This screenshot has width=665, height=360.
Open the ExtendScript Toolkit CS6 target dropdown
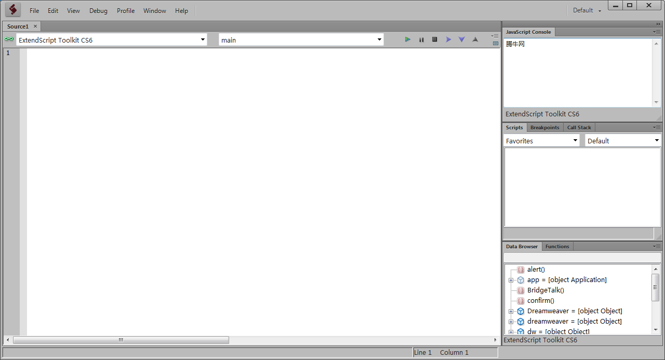point(111,39)
